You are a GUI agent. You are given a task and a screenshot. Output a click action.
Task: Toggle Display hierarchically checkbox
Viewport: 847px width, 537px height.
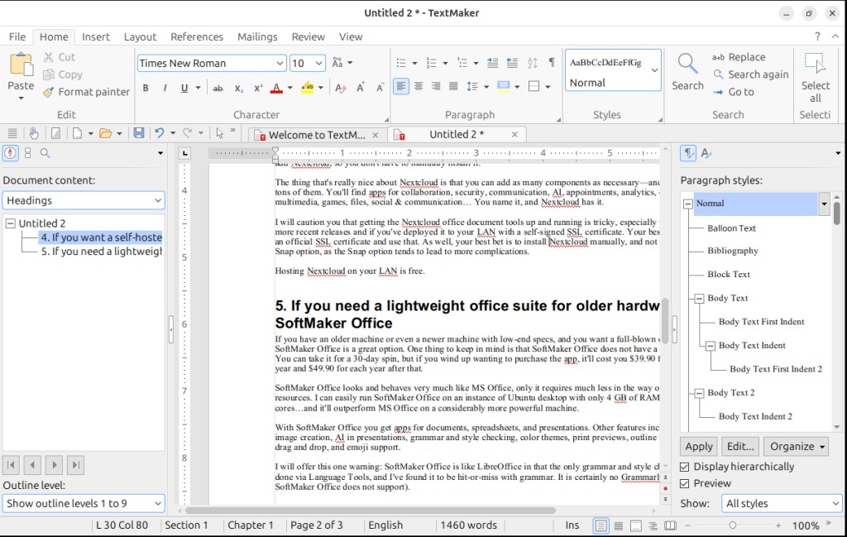coord(684,467)
